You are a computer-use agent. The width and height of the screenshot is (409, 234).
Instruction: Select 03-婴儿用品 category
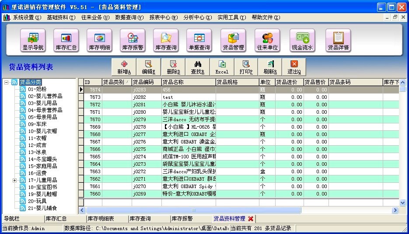(x=42, y=103)
